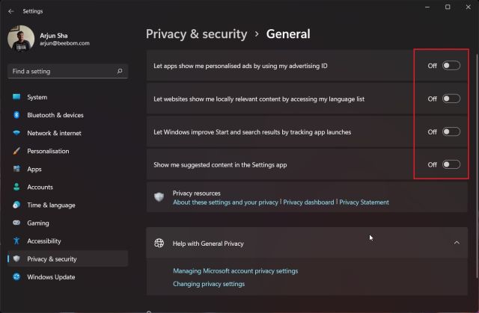This screenshot has width=479, height=313.
Task: Open the Privacy dashboard link
Action: click(x=308, y=202)
